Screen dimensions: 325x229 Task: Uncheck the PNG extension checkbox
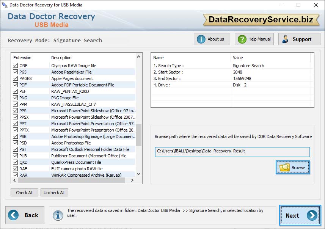(15, 97)
